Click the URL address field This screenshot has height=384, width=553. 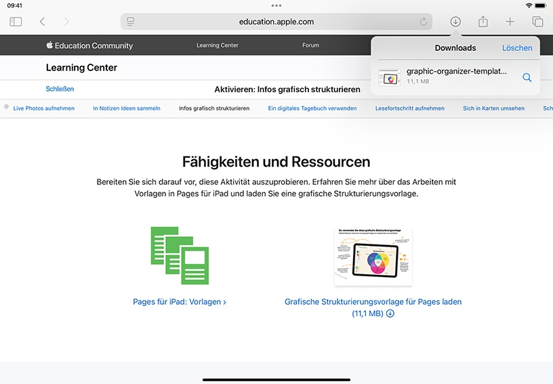[x=276, y=22]
